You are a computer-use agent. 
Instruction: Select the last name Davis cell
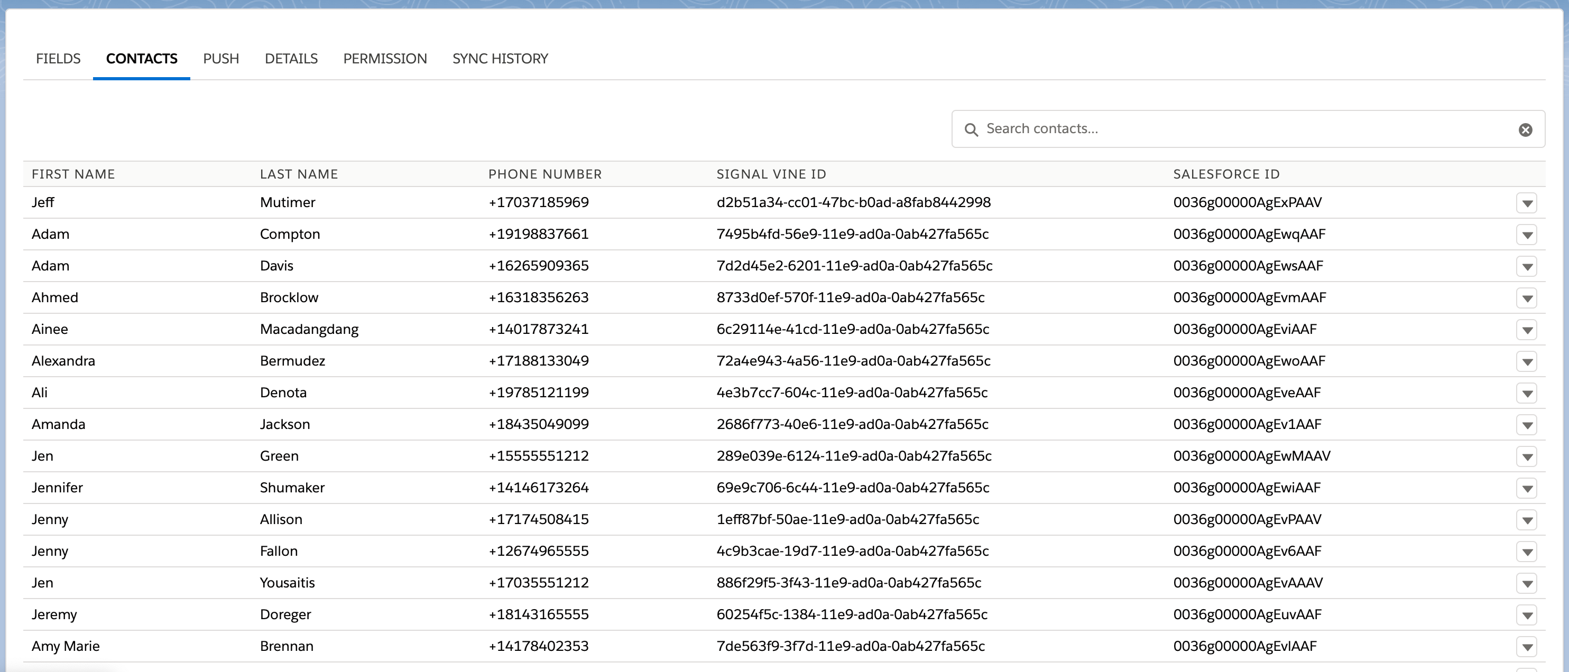click(x=276, y=265)
